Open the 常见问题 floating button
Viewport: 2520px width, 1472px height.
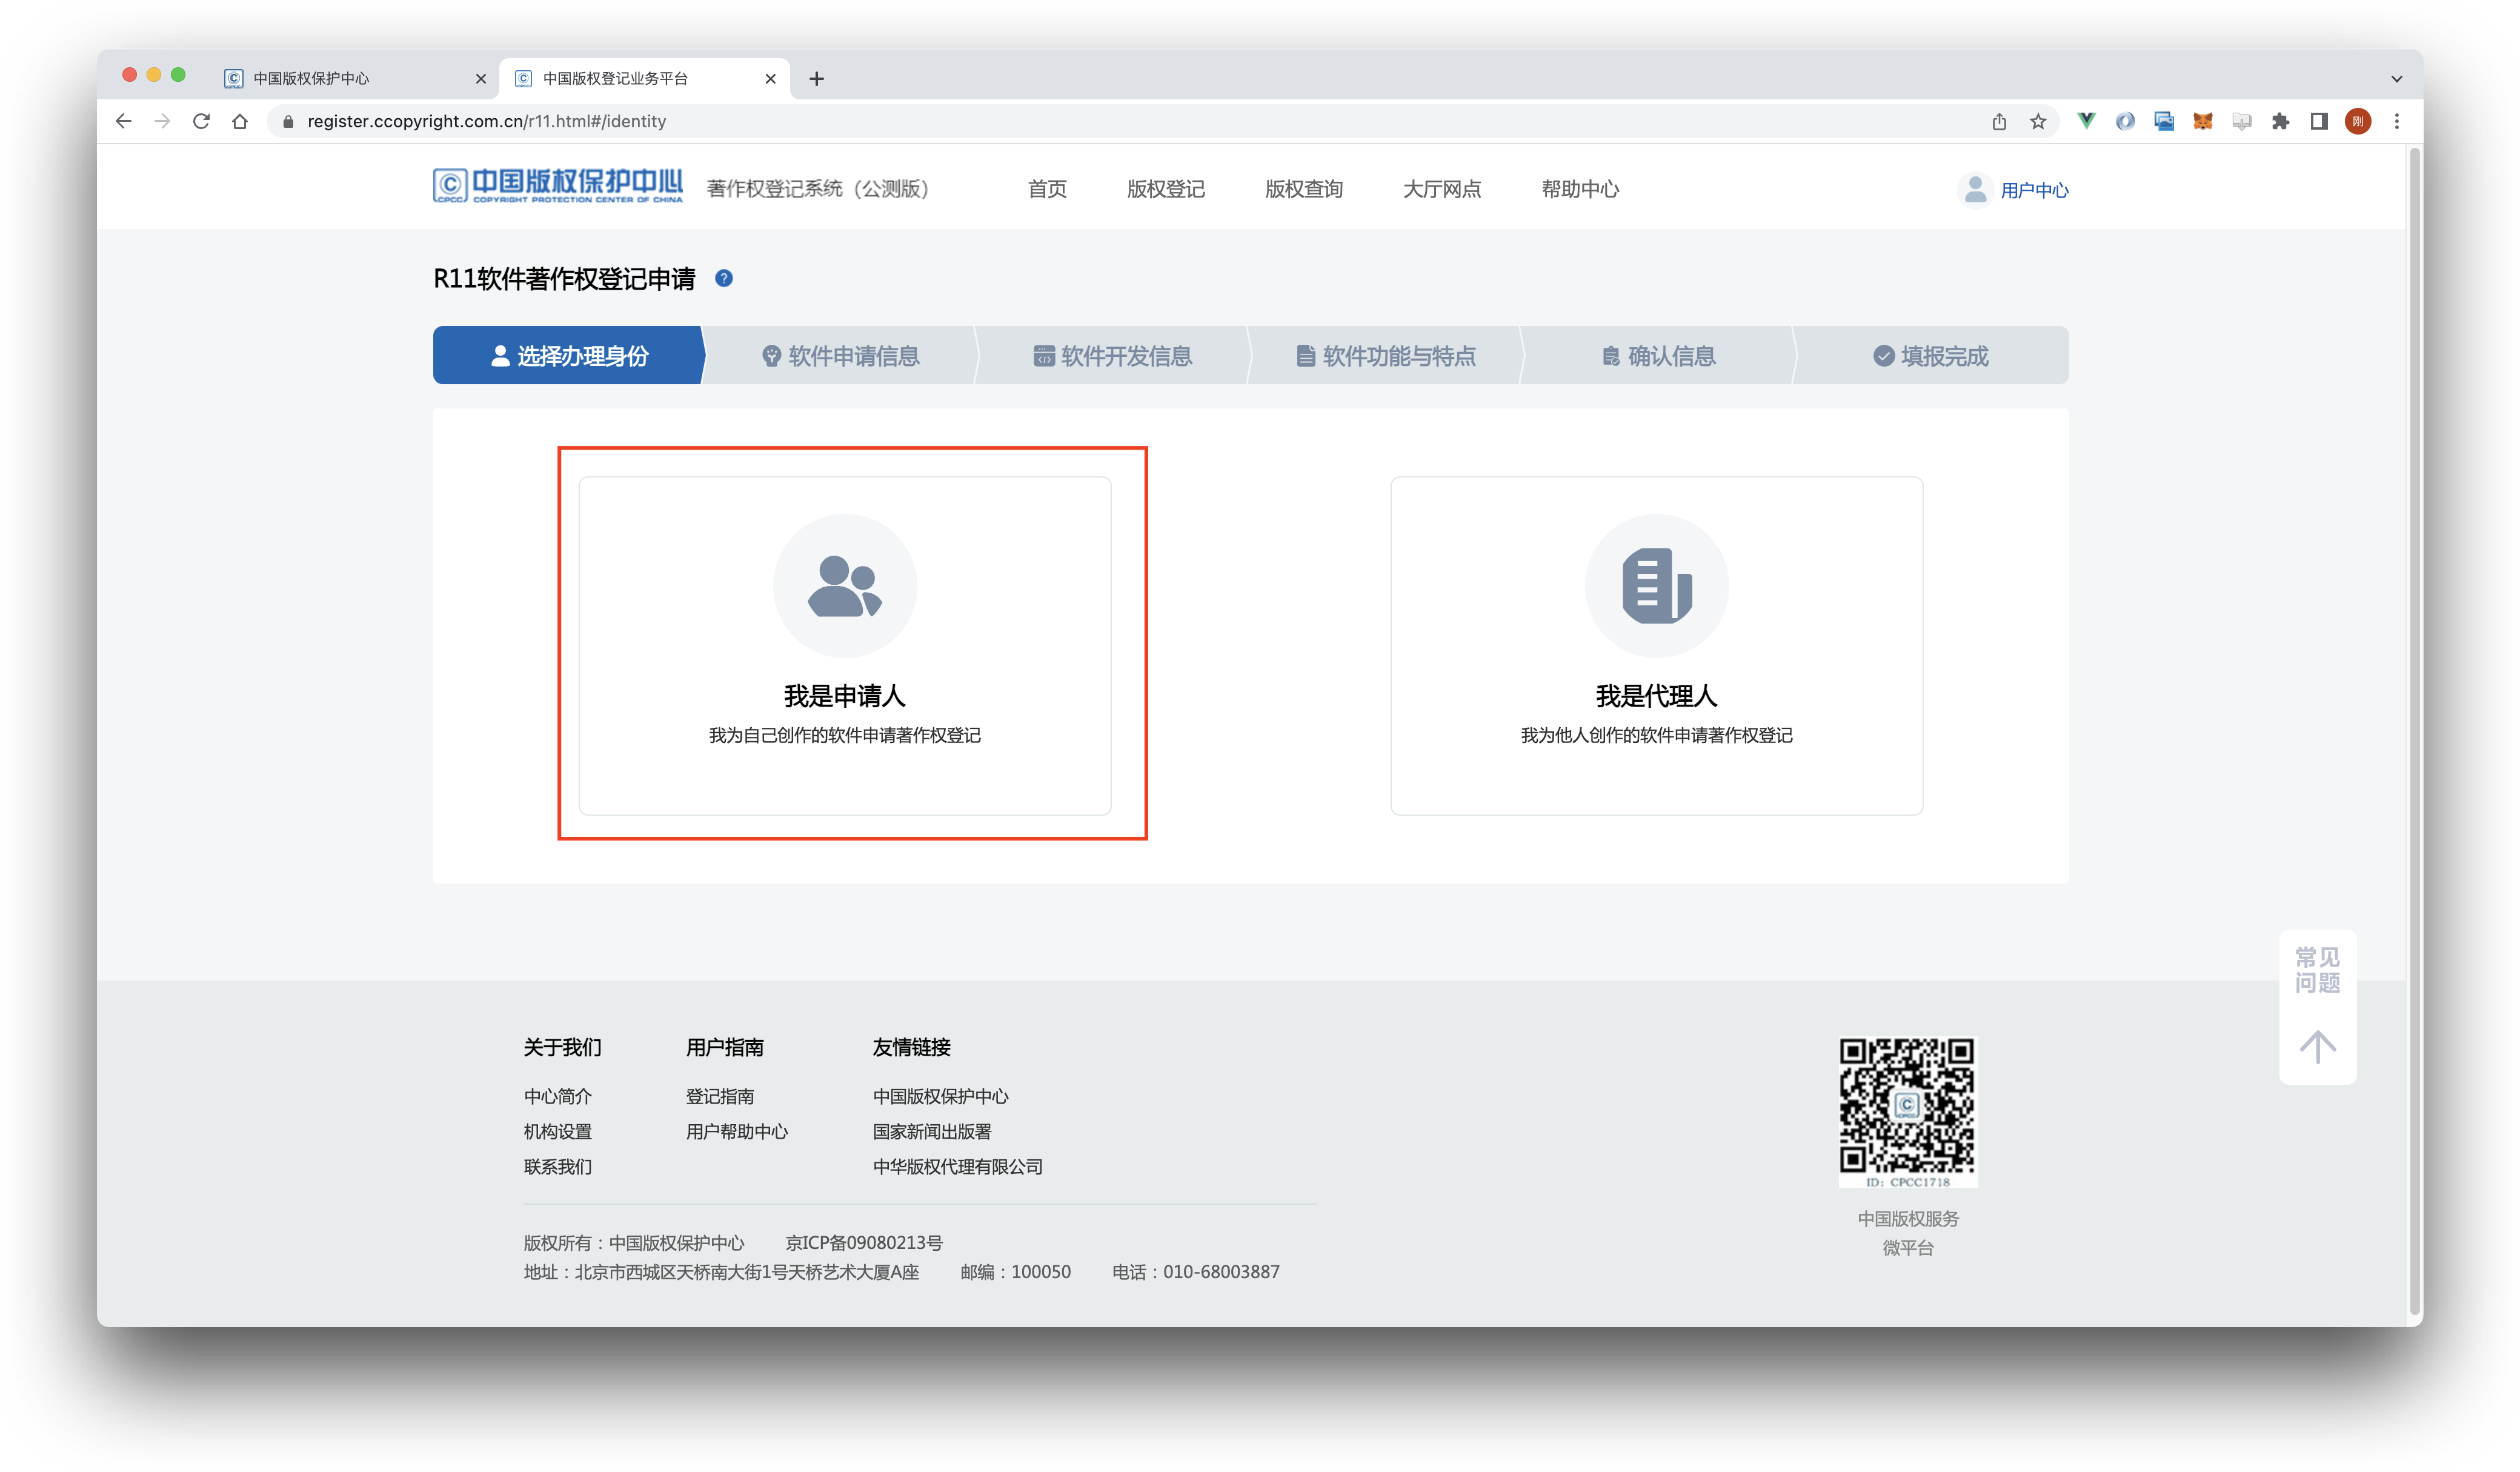click(2317, 970)
